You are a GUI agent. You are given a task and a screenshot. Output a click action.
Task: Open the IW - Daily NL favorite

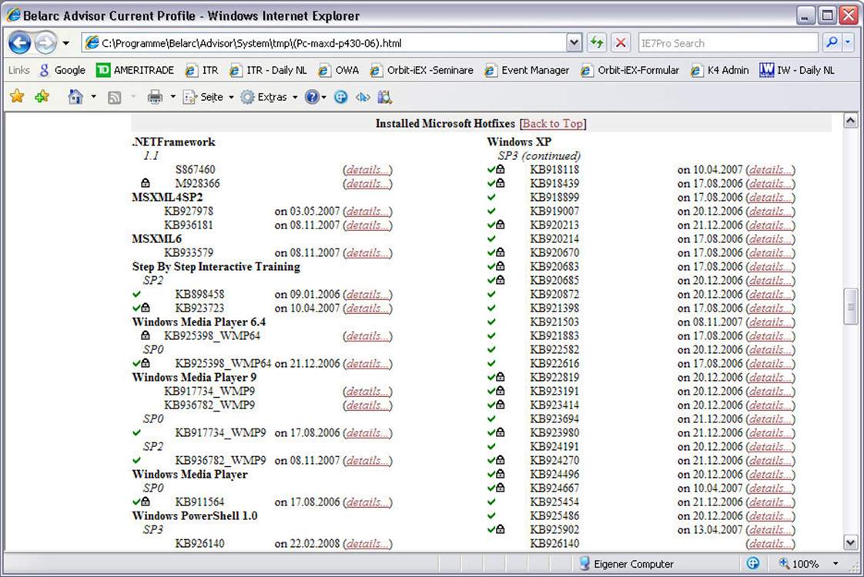coord(797,71)
